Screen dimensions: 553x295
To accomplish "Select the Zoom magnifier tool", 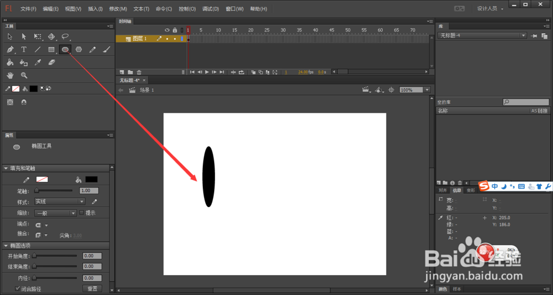I will tap(24, 75).
